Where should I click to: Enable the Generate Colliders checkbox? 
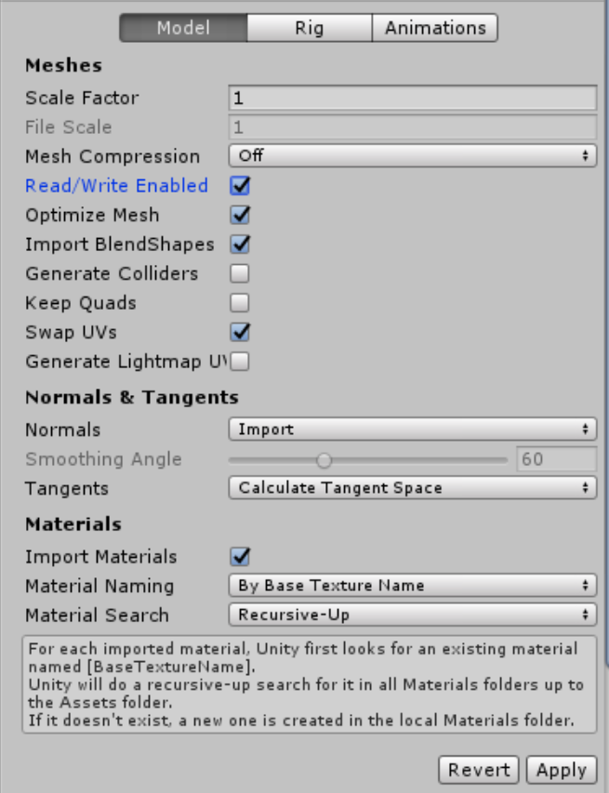click(x=240, y=273)
